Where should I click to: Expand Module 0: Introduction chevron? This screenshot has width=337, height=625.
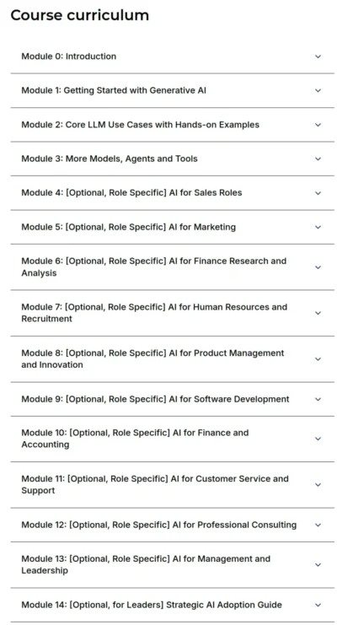(x=318, y=57)
